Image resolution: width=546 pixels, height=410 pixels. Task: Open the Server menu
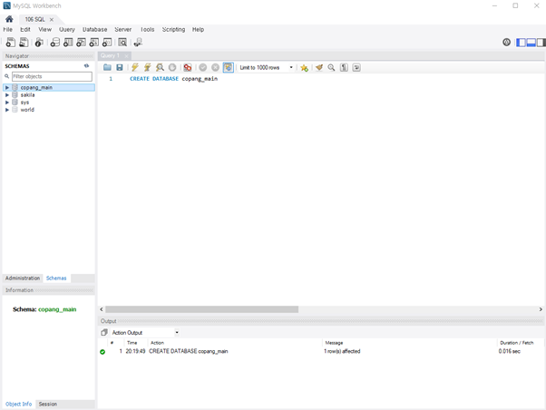(x=123, y=30)
